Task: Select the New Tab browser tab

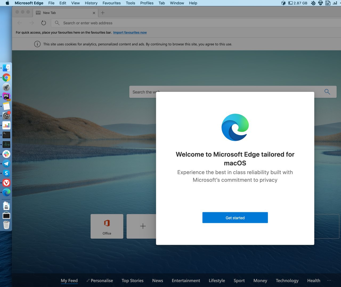Action: click(65, 13)
